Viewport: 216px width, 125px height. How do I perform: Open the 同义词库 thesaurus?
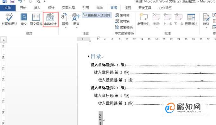36,19
